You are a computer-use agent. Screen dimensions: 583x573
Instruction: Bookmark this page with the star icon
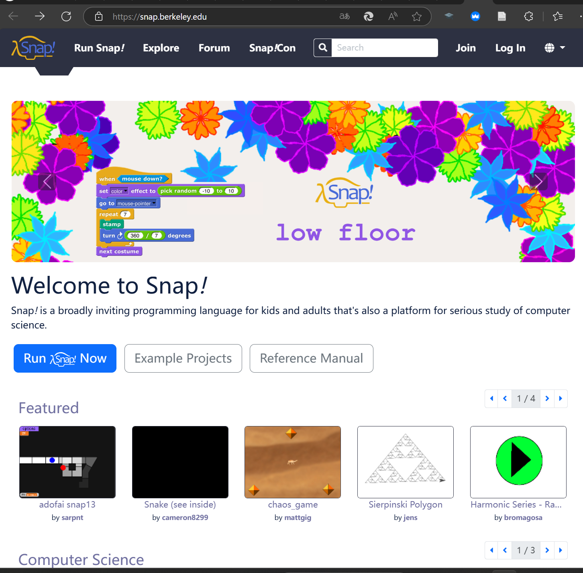[417, 16]
